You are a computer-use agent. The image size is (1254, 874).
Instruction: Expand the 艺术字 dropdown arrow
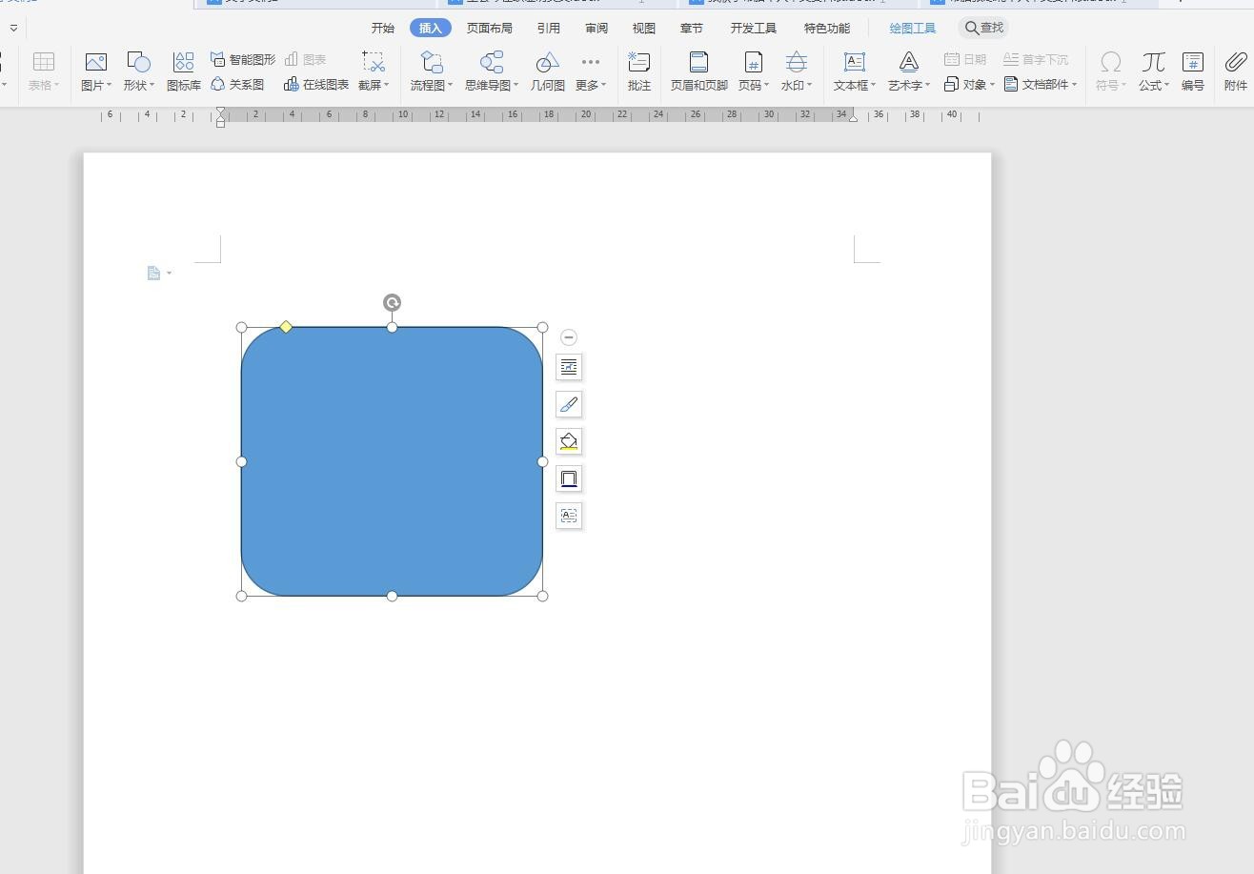[x=927, y=85]
